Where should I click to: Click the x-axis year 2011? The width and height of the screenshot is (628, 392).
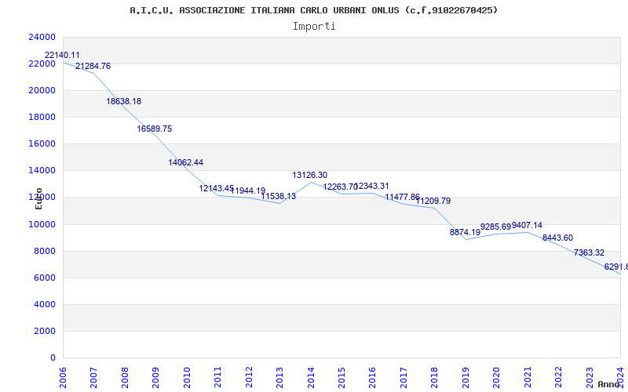tap(218, 377)
